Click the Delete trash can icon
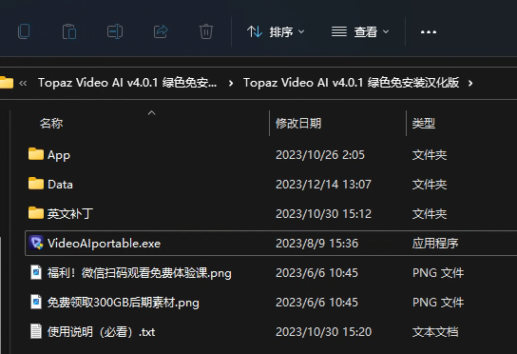 [206, 31]
